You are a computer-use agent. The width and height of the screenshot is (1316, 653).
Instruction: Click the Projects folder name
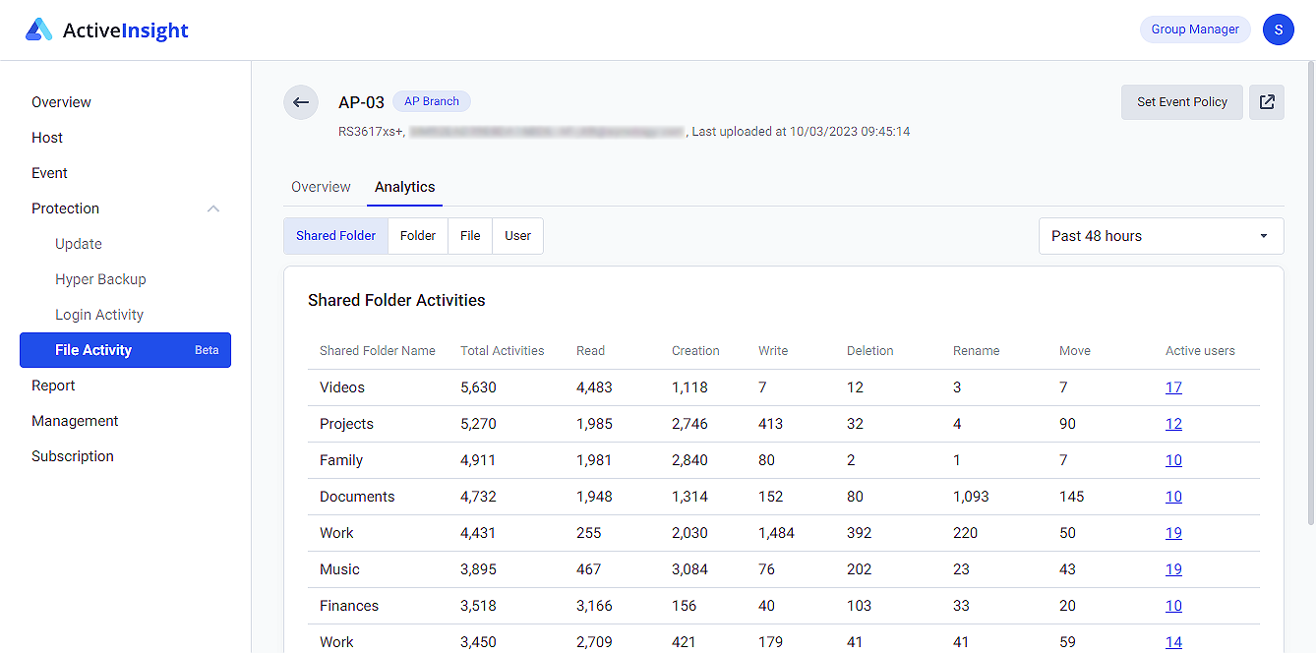[346, 424]
